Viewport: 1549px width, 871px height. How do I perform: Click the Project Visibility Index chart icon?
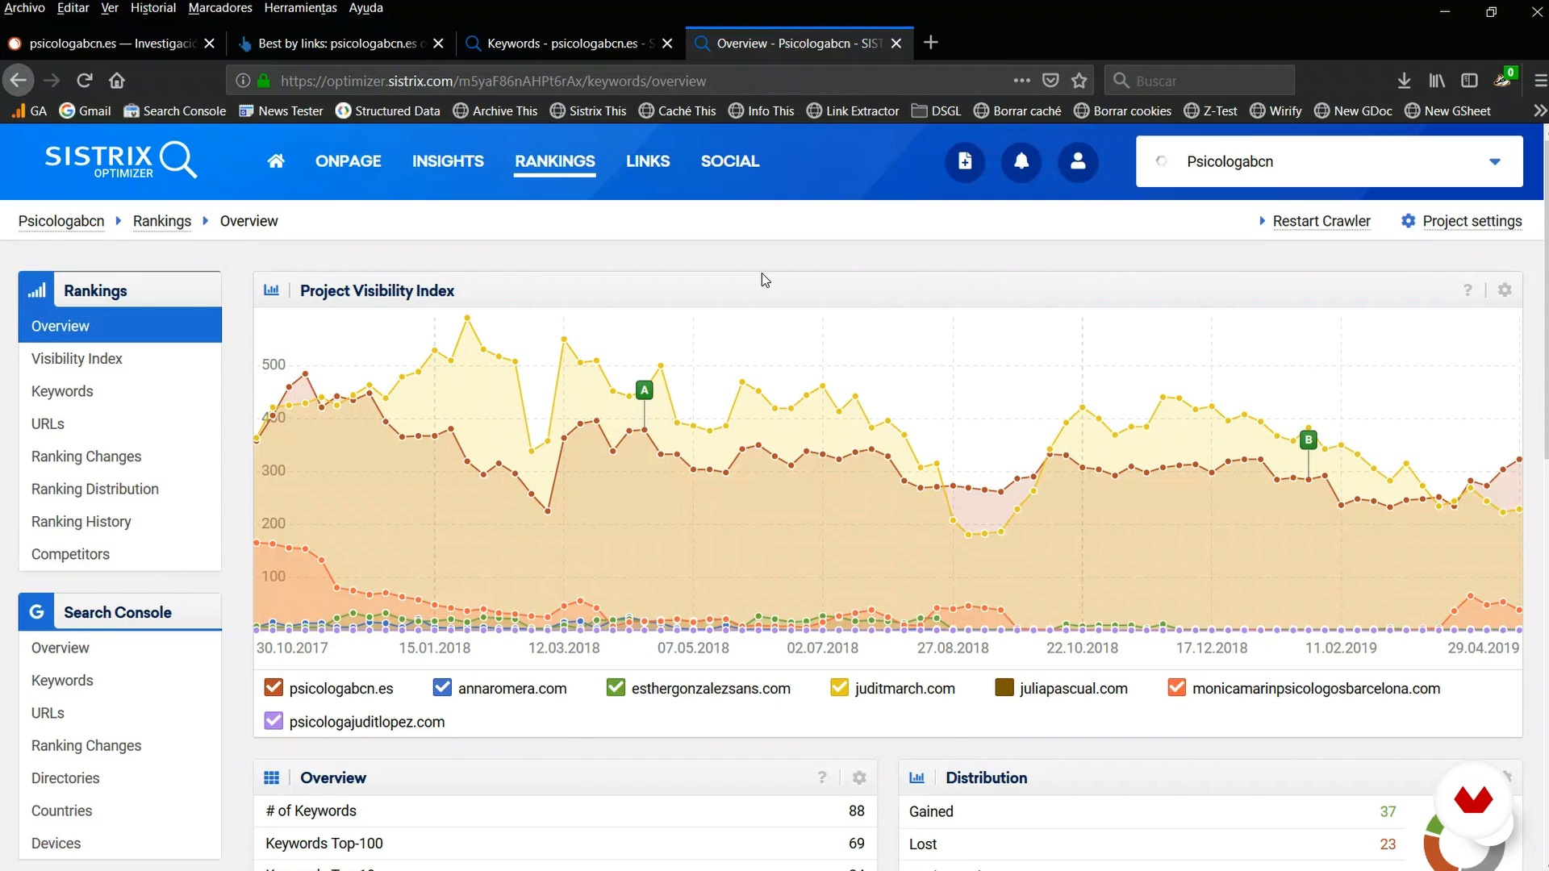[x=272, y=290]
